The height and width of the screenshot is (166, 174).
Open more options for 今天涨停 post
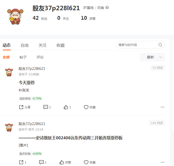(x=163, y=107)
